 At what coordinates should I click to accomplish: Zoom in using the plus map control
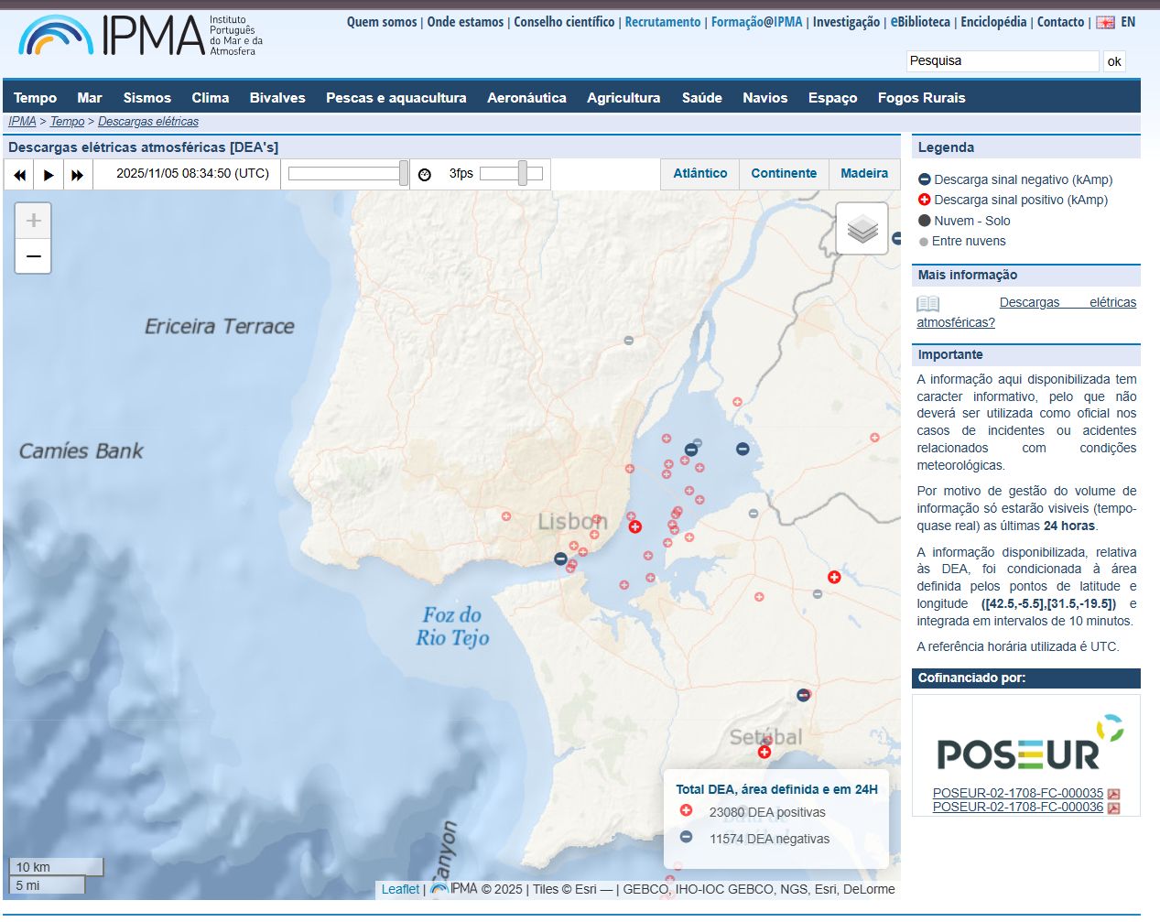pos(33,220)
